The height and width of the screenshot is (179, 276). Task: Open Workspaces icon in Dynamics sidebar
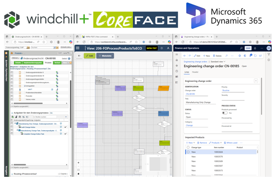pos(177,77)
